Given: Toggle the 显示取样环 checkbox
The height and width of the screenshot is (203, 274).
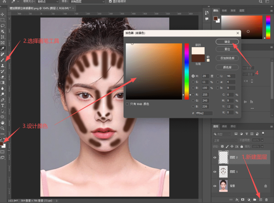Looking at the screenshot, I should click(111, 1).
